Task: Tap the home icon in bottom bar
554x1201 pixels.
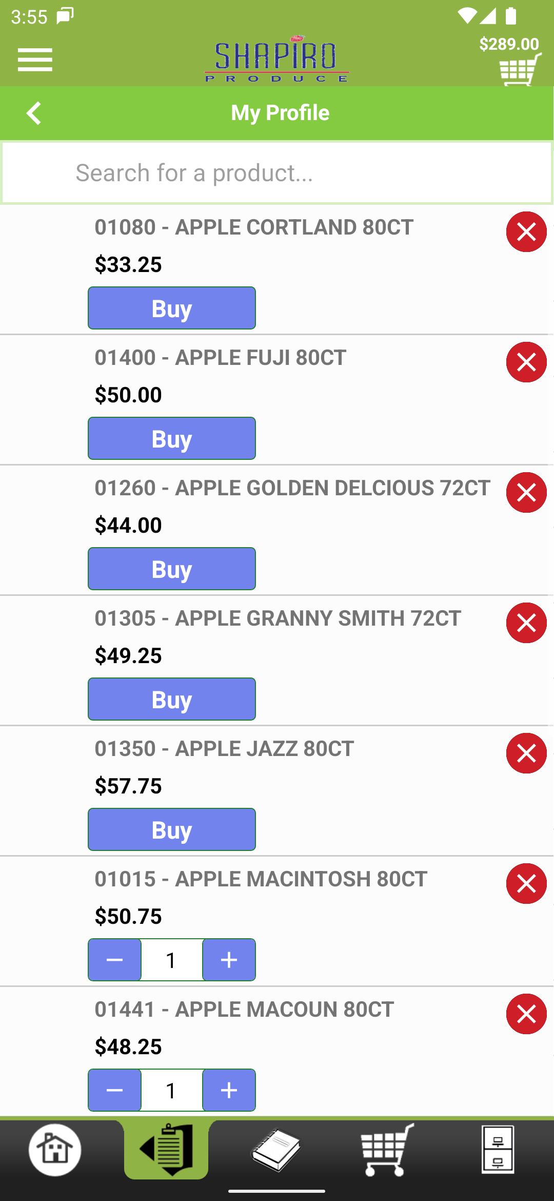Action: (x=55, y=1150)
